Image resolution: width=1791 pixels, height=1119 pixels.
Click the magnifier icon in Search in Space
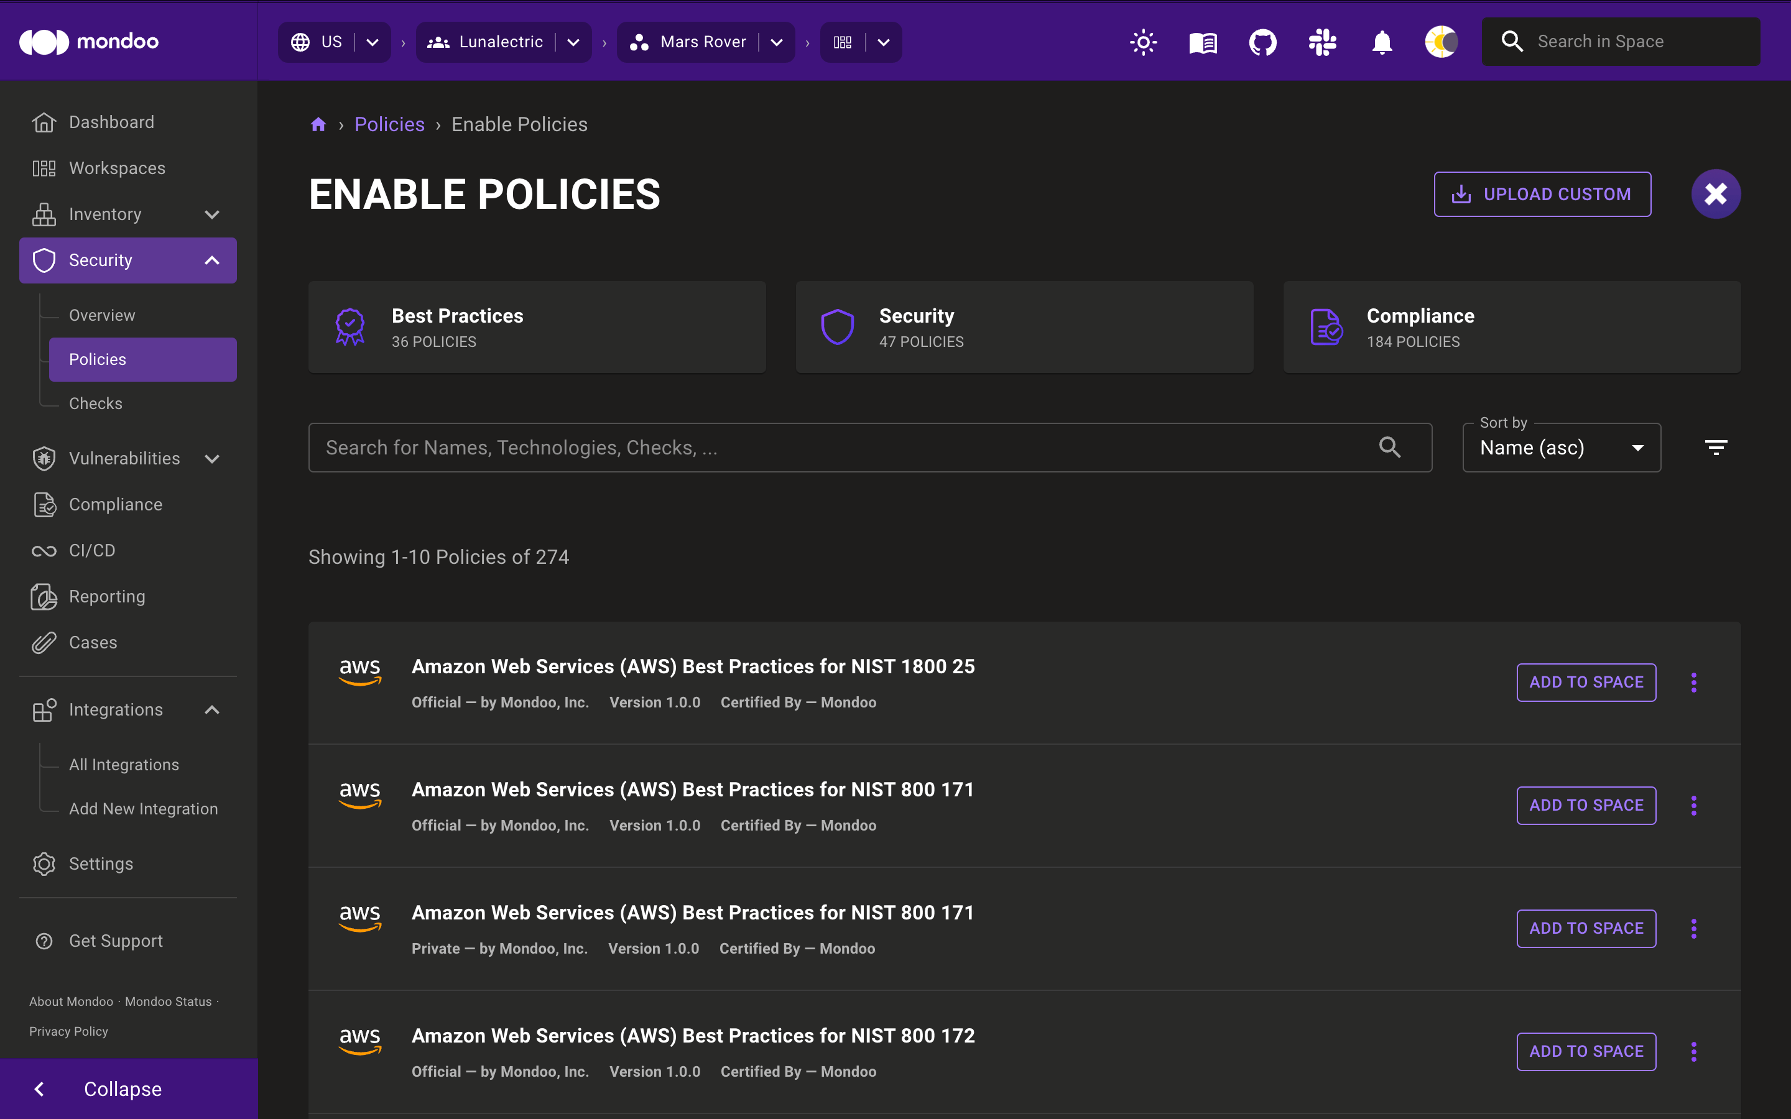(x=1512, y=42)
